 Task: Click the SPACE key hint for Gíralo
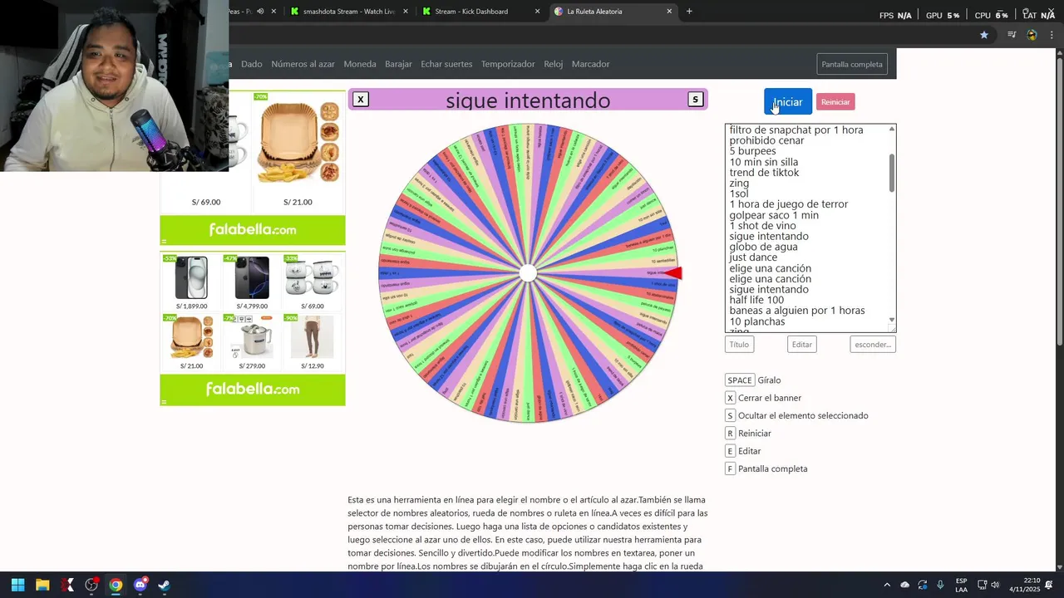click(x=740, y=380)
